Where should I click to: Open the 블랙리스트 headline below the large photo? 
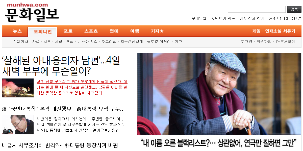pyautogui.click(x=219, y=143)
